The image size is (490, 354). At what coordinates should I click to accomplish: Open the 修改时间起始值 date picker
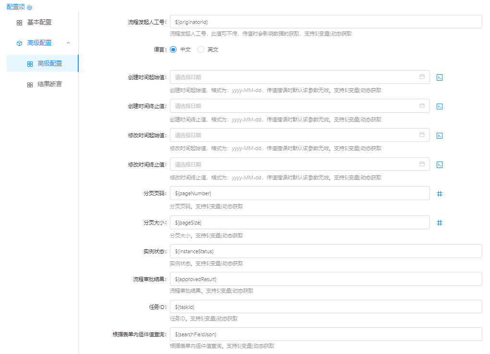point(298,135)
